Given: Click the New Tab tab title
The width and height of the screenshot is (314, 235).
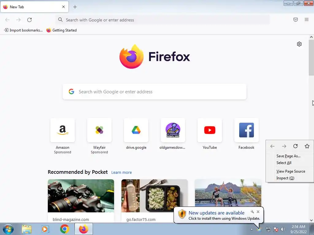Looking at the screenshot, I should [17, 7].
